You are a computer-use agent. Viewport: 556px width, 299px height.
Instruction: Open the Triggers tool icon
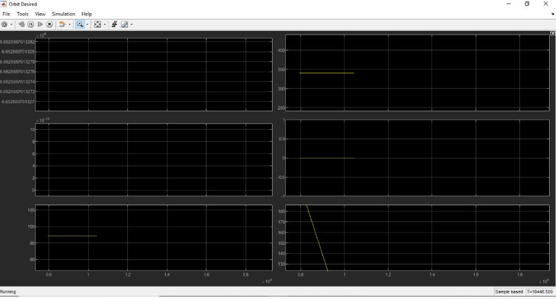click(114, 25)
